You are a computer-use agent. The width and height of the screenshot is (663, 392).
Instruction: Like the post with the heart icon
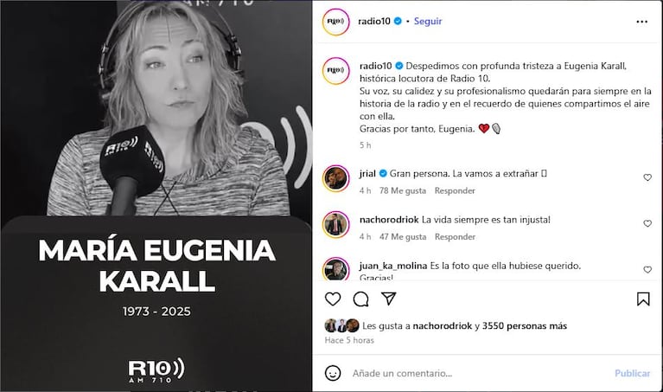coord(333,299)
